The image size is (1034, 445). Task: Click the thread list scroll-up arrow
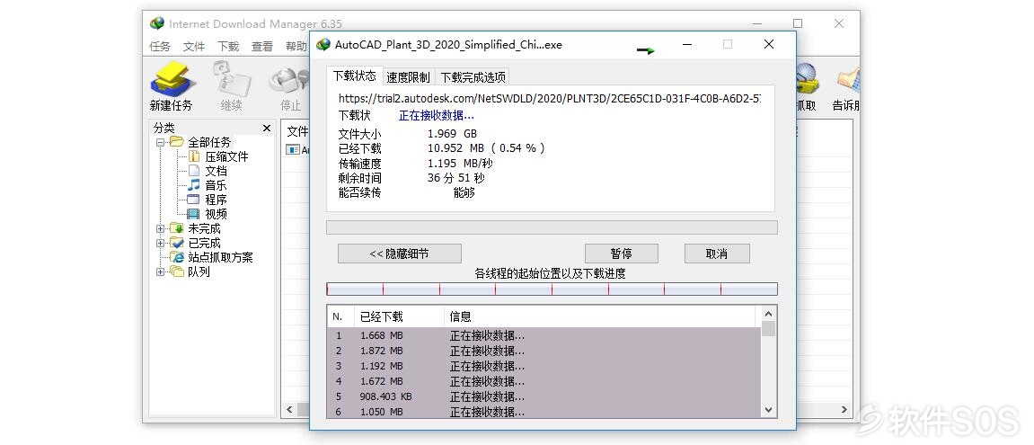coord(768,315)
